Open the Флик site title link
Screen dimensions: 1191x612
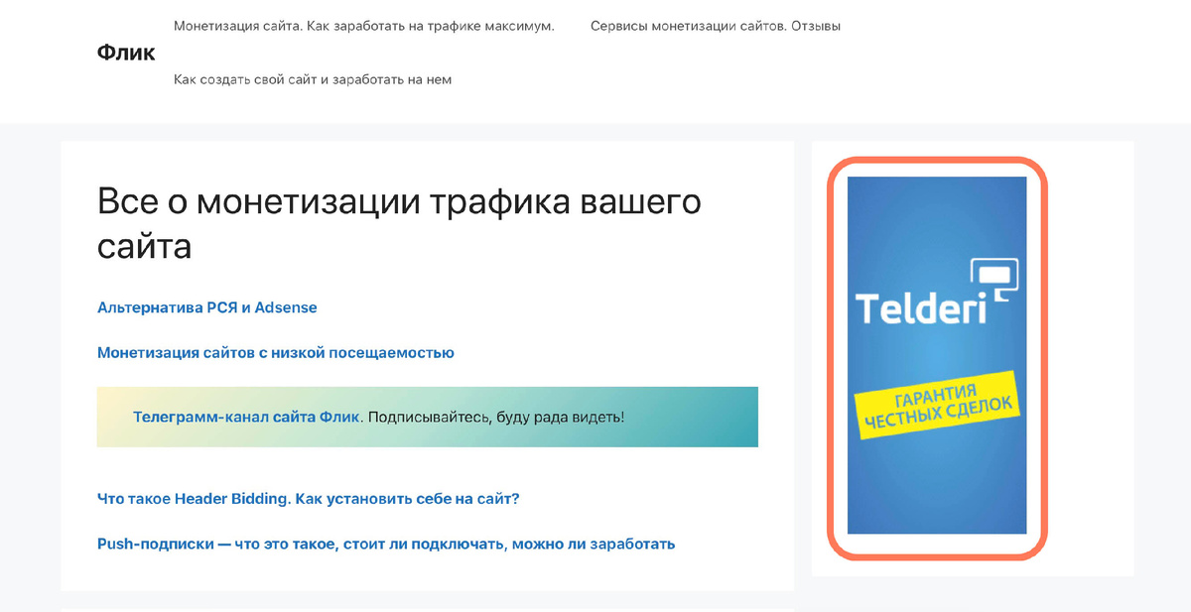tap(126, 53)
